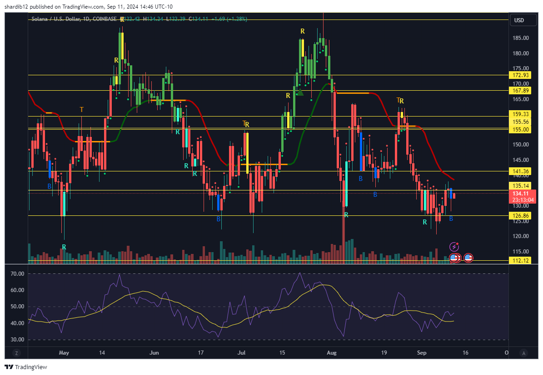Click the 126.86 support level label
Screen dimensions: 543x375
point(521,215)
